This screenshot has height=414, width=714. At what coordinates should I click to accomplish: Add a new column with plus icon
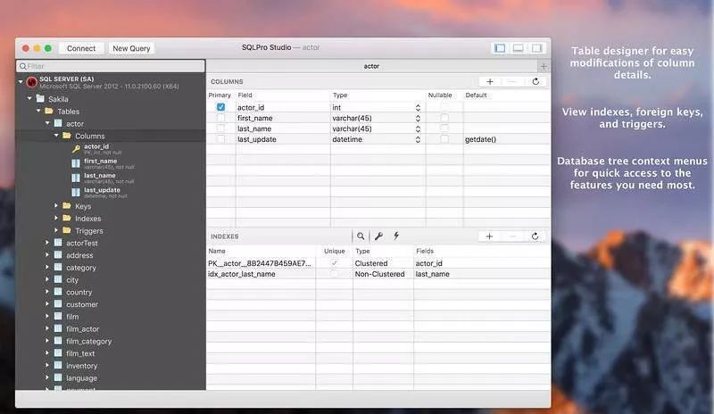pyautogui.click(x=490, y=81)
